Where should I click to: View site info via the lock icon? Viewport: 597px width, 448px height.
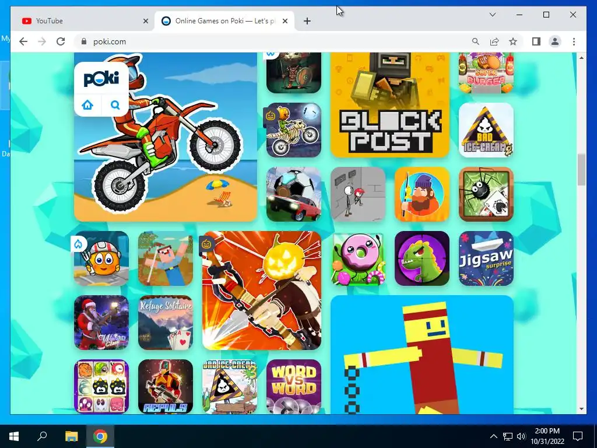coord(84,41)
